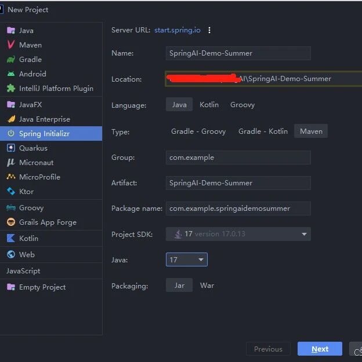This screenshot has width=362, height=362.
Task: Select IntelliJ Platform Plugin in the list
Action: (x=51, y=89)
